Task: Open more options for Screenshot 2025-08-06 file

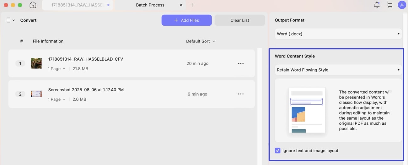Action: pos(241,94)
